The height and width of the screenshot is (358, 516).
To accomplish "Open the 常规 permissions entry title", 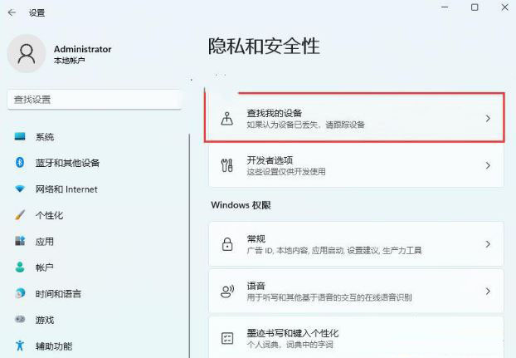I will click(x=256, y=238).
